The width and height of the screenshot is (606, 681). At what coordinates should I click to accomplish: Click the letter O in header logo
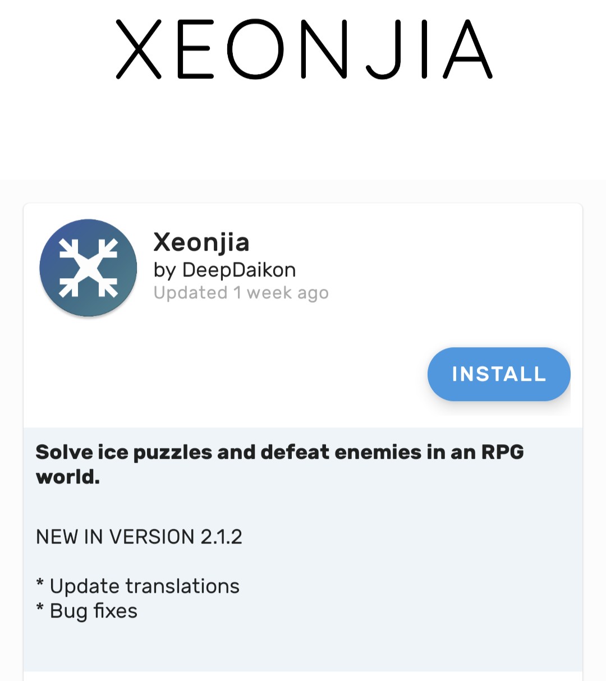[x=255, y=49]
